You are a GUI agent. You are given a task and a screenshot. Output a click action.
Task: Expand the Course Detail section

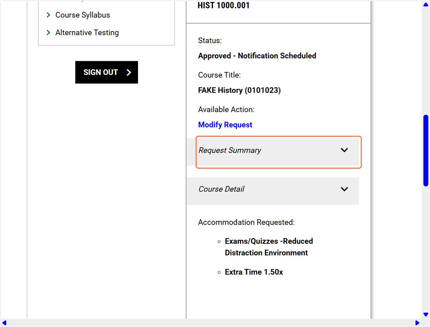[273, 191]
